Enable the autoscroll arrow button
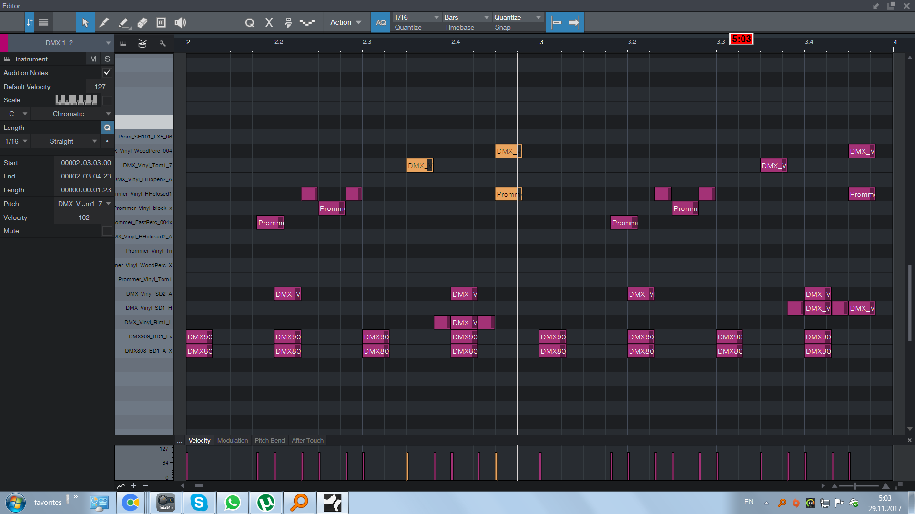Viewport: 915px width, 514px height. [574, 22]
